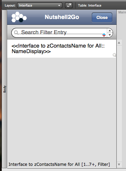
Task: Click the Body part label on left
Action: pos(4,89)
